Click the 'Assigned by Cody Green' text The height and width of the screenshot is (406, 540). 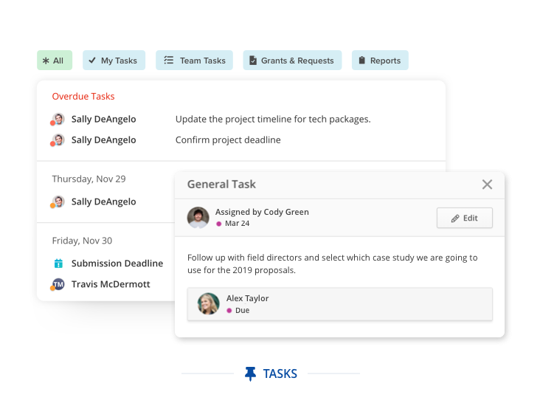262,212
